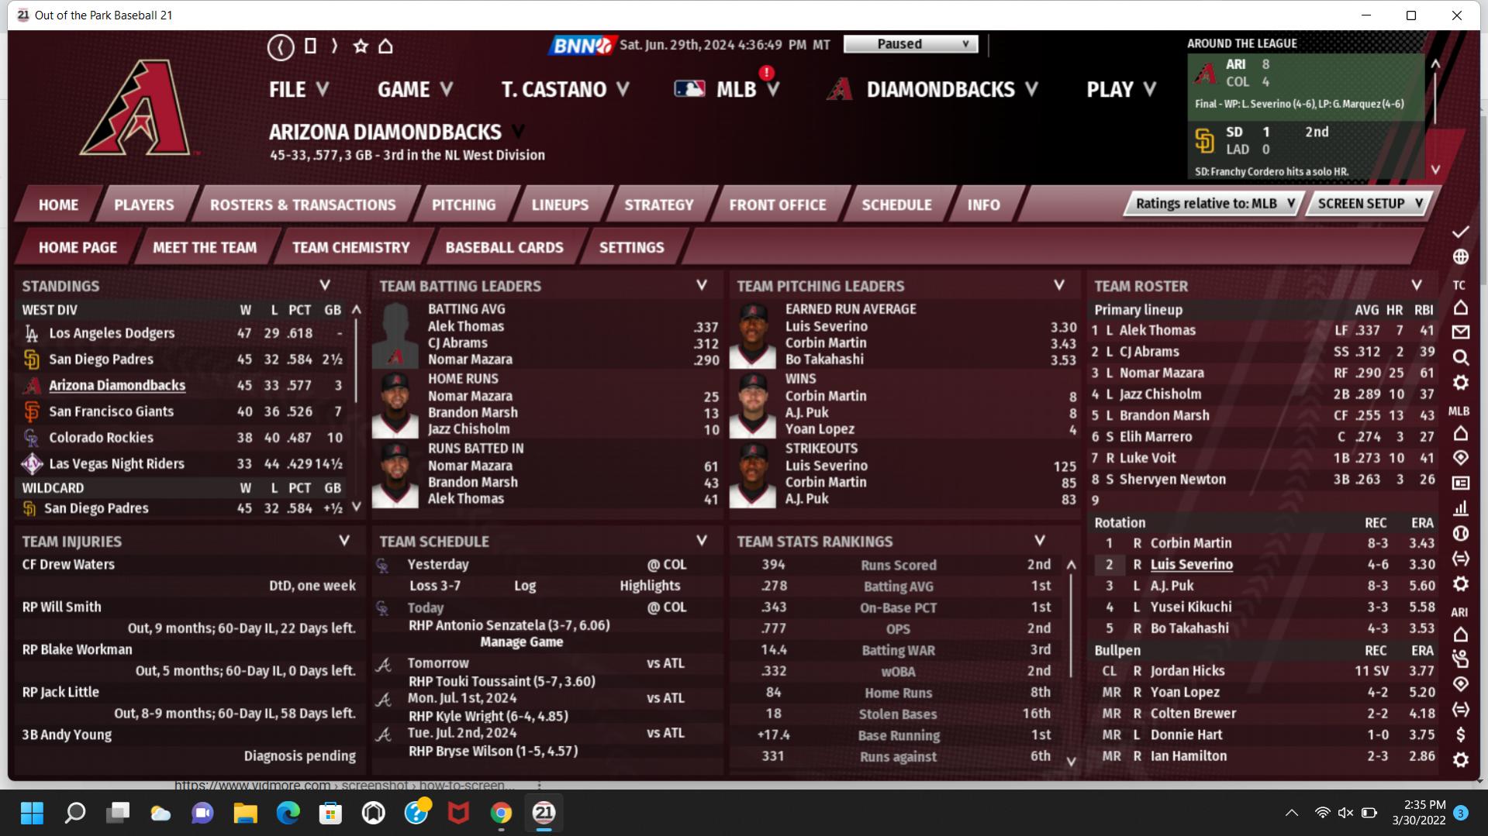Open team home icon under ARI

1461,635
